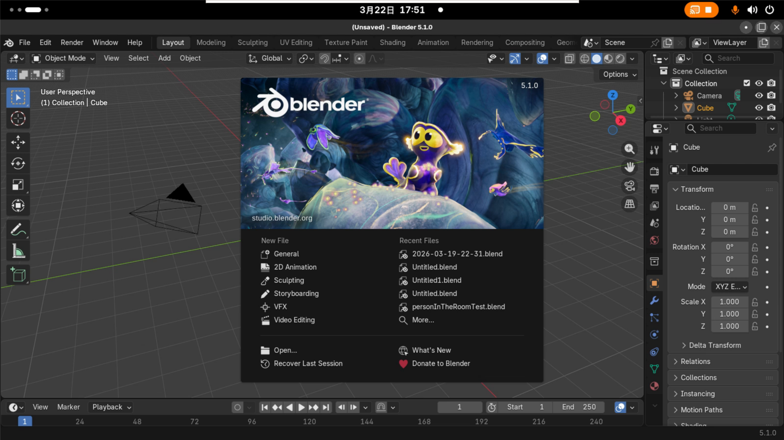Click the Scale X value slider
Screen dimensions: 784x440
tap(729, 302)
